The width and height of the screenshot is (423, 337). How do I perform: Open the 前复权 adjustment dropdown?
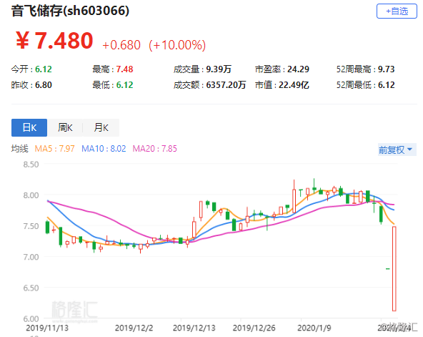[x=397, y=150]
